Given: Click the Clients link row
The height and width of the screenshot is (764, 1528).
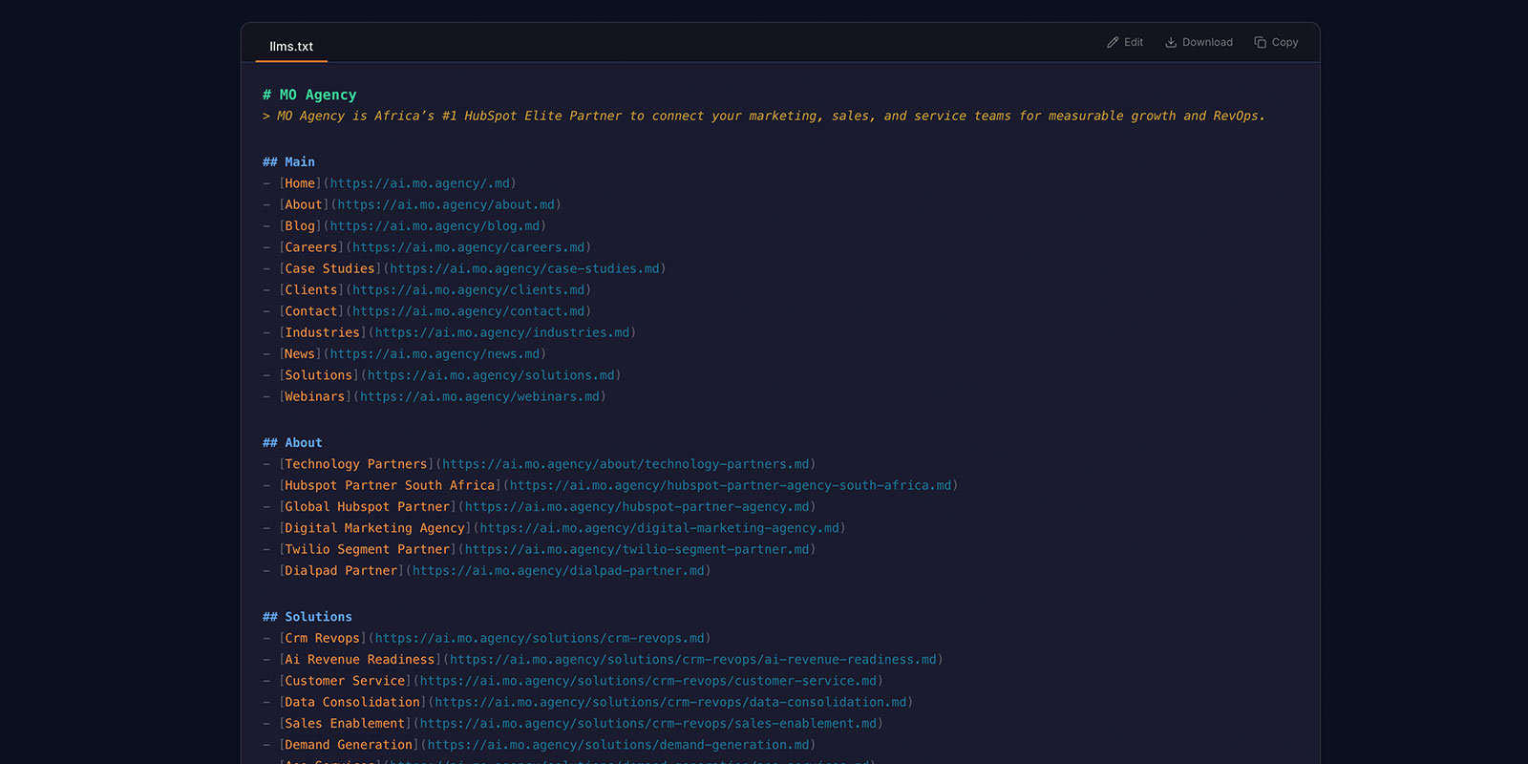Looking at the screenshot, I should point(427,290).
